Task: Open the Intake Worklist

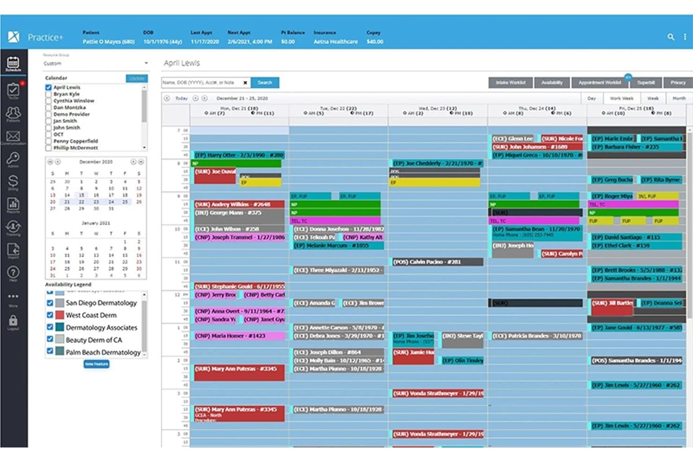Action: 510,83
